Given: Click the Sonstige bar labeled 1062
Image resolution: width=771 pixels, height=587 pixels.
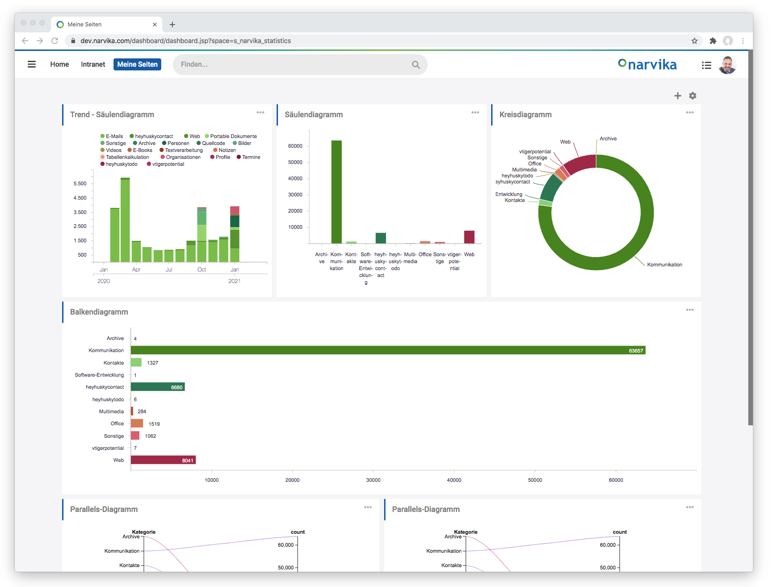Looking at the screenshot, I should coord(135,436).
